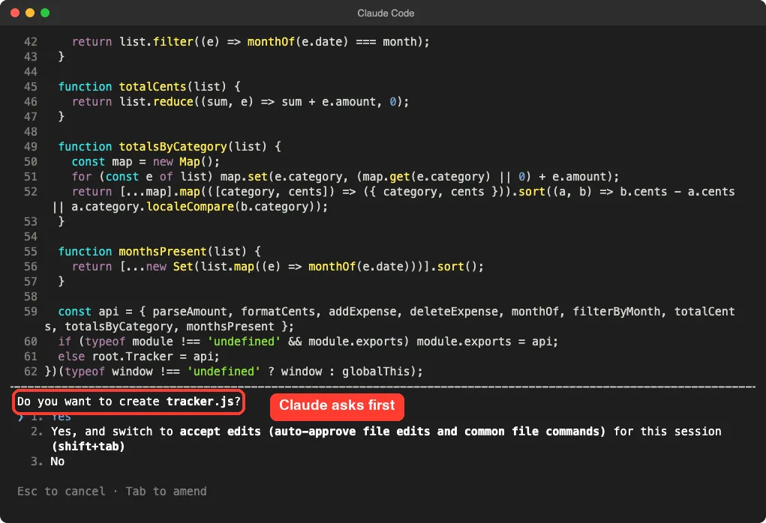This screenshot has height=523, width=766.
Task: Click line 52 'return [...map].map' code
Action: (403, 192)
